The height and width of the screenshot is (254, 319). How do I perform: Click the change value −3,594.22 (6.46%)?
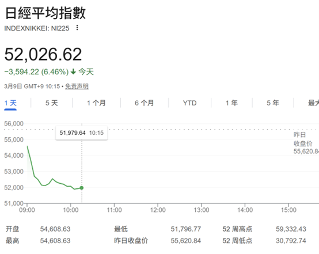coord(36,72)
